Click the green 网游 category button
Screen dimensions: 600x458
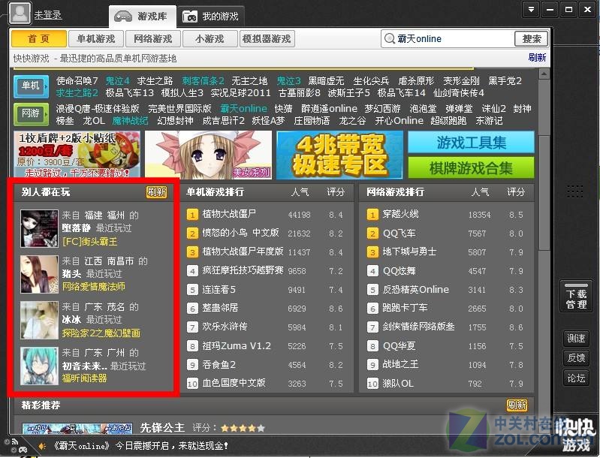[31, 114]
